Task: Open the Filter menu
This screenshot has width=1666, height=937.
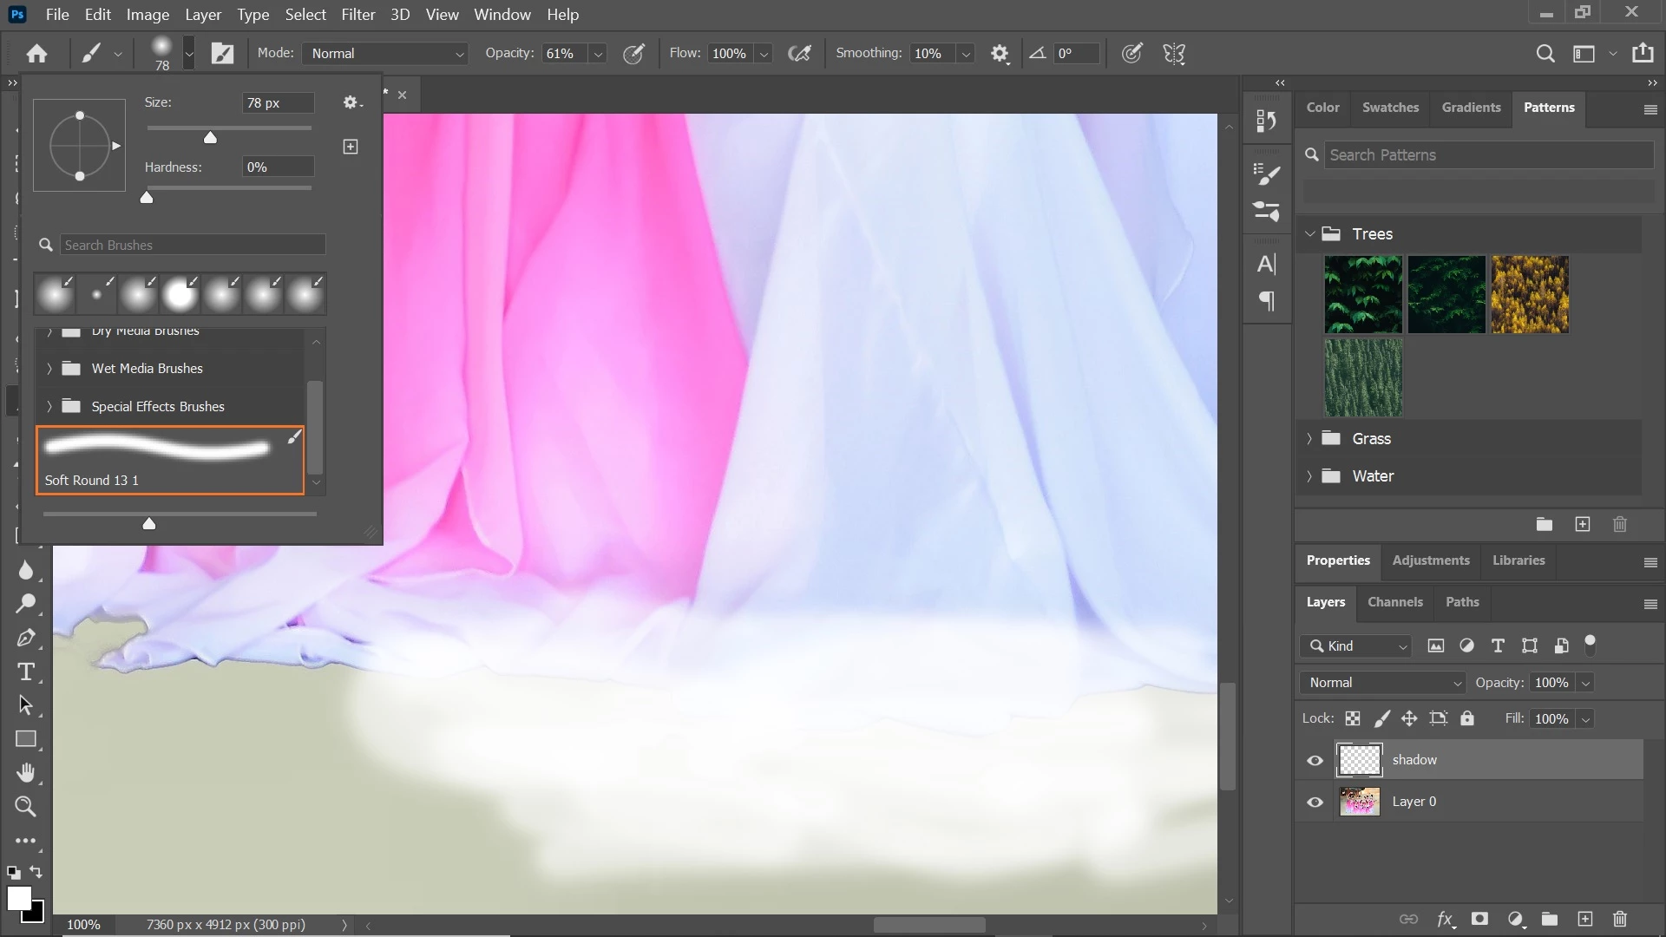Action: click(x=357, y=15)
